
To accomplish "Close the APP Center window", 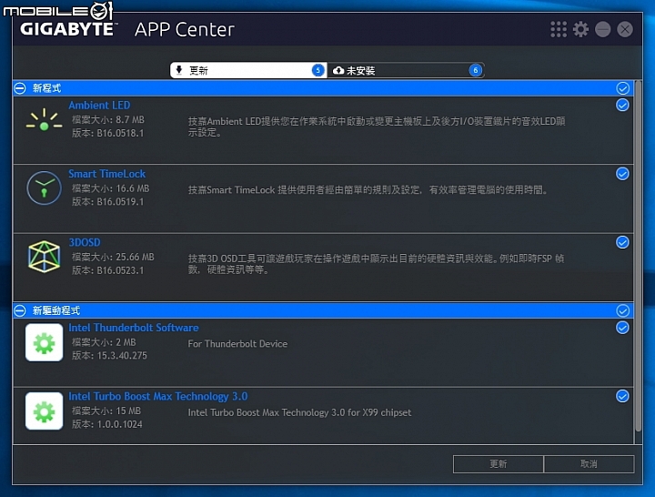I will point(625,29).
